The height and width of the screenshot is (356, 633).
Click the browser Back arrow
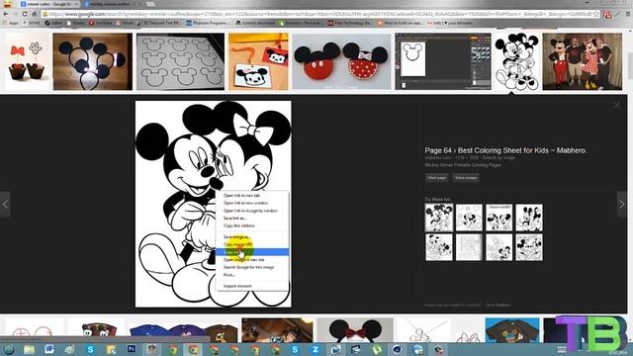(x=6, y=14)
